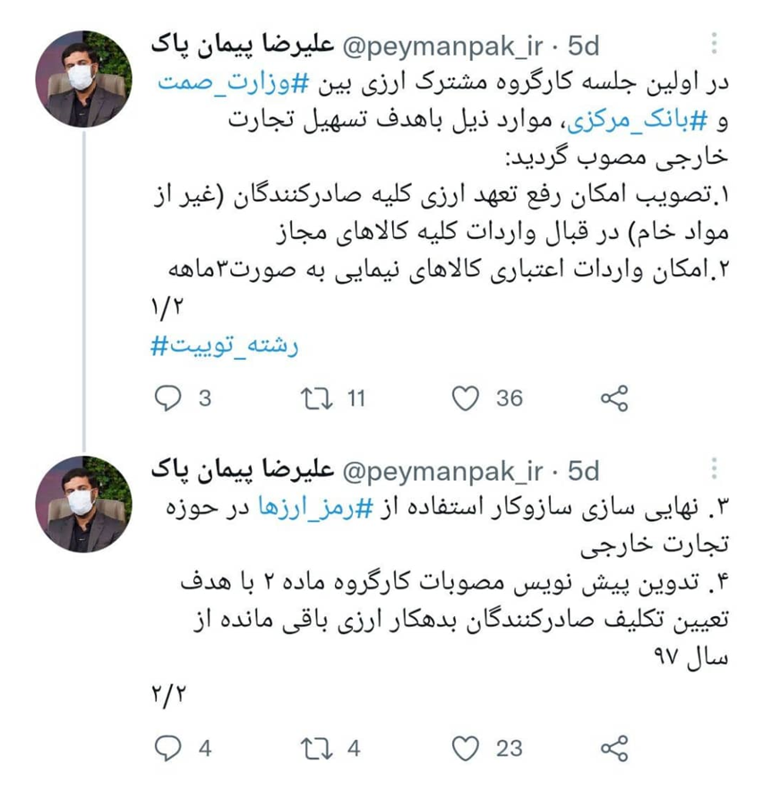View profile picture on first tweet

click(x=83, y=79)
